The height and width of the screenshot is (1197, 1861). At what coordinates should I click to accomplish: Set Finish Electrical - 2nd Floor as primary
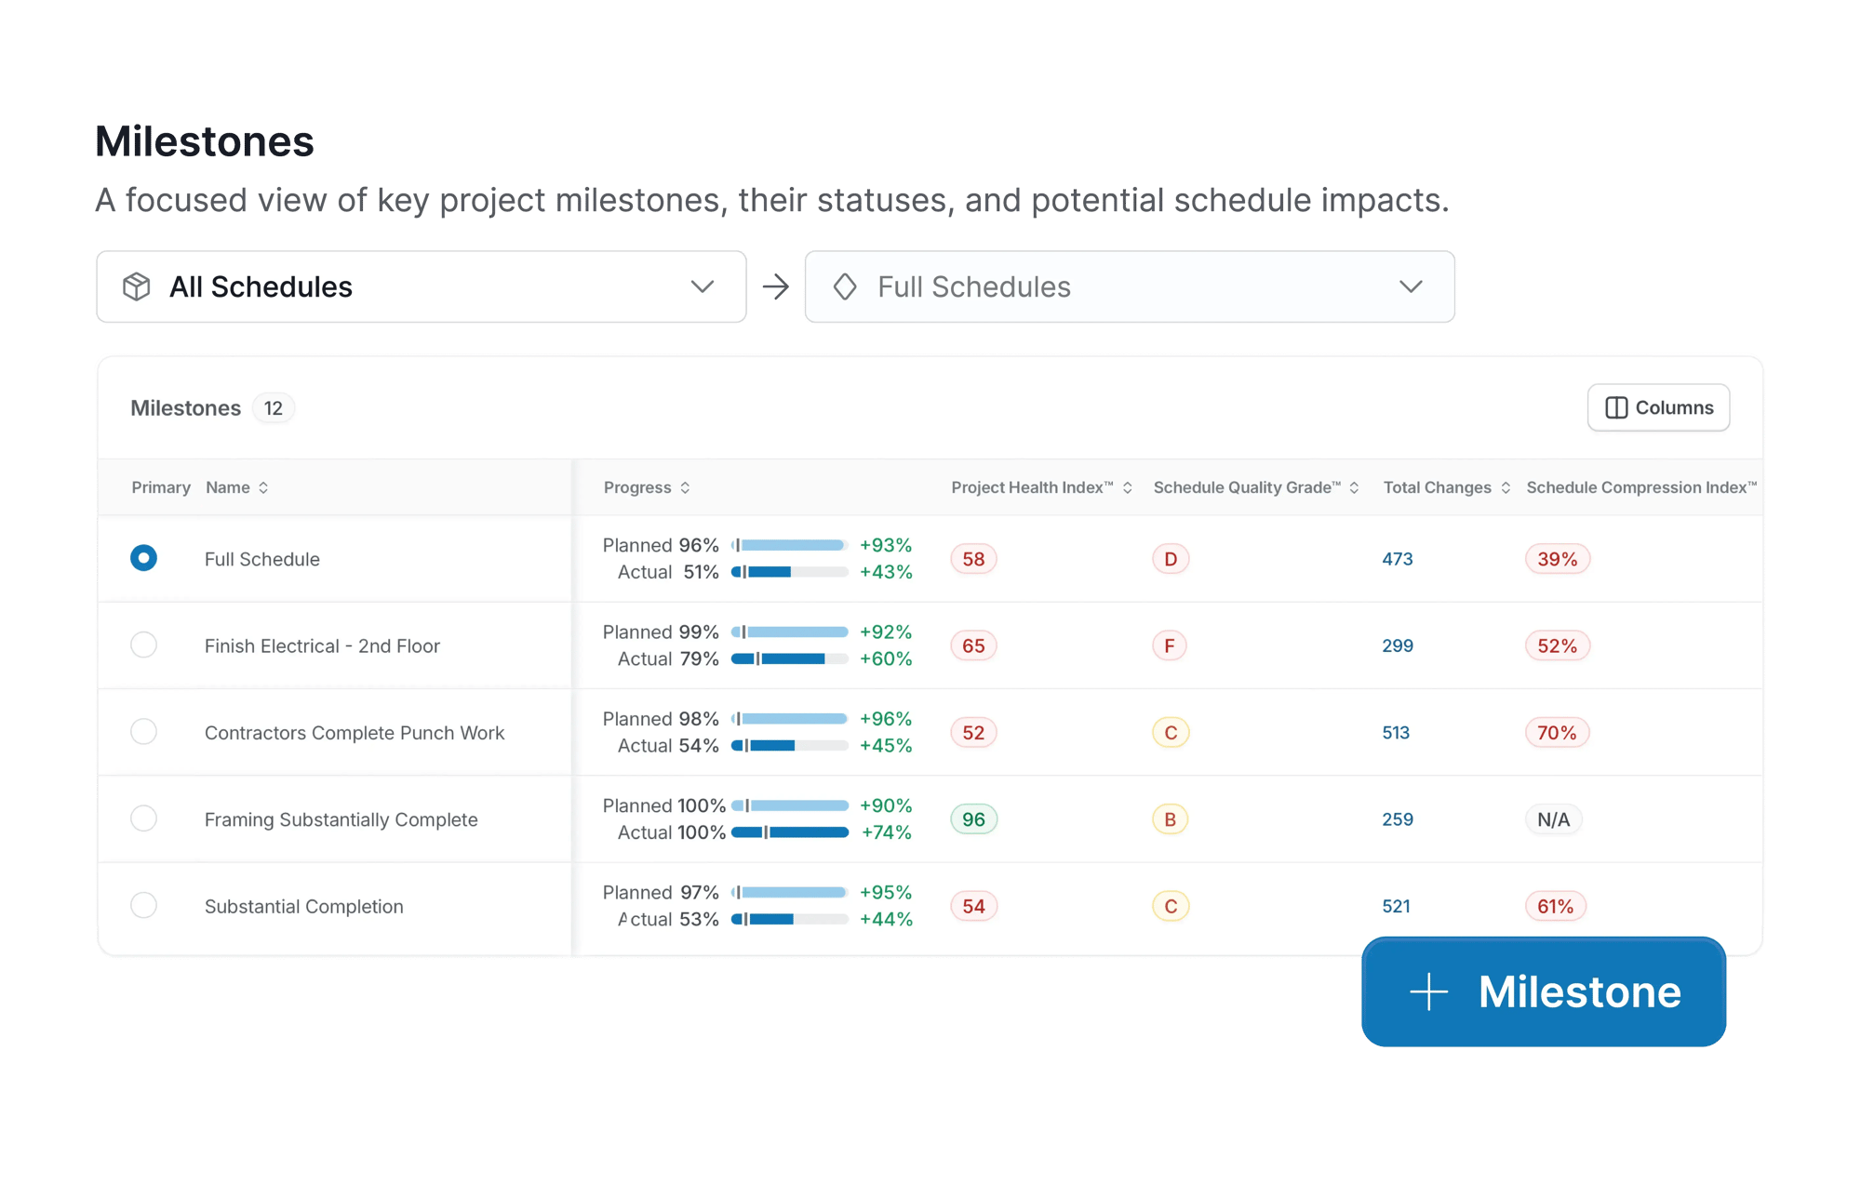[143, 645]
